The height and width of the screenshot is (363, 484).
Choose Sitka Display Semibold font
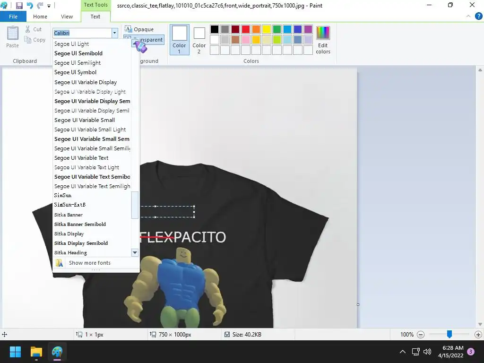coord(92,243)
